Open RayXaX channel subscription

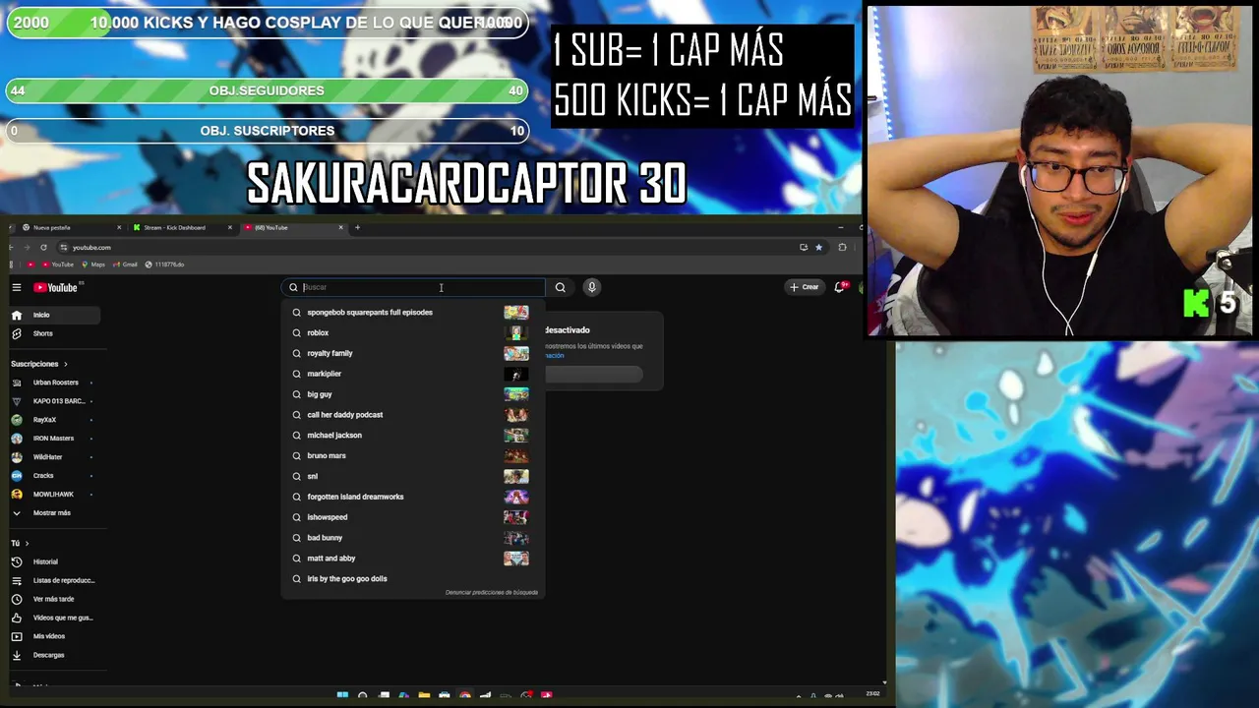(x=55, y=420)
